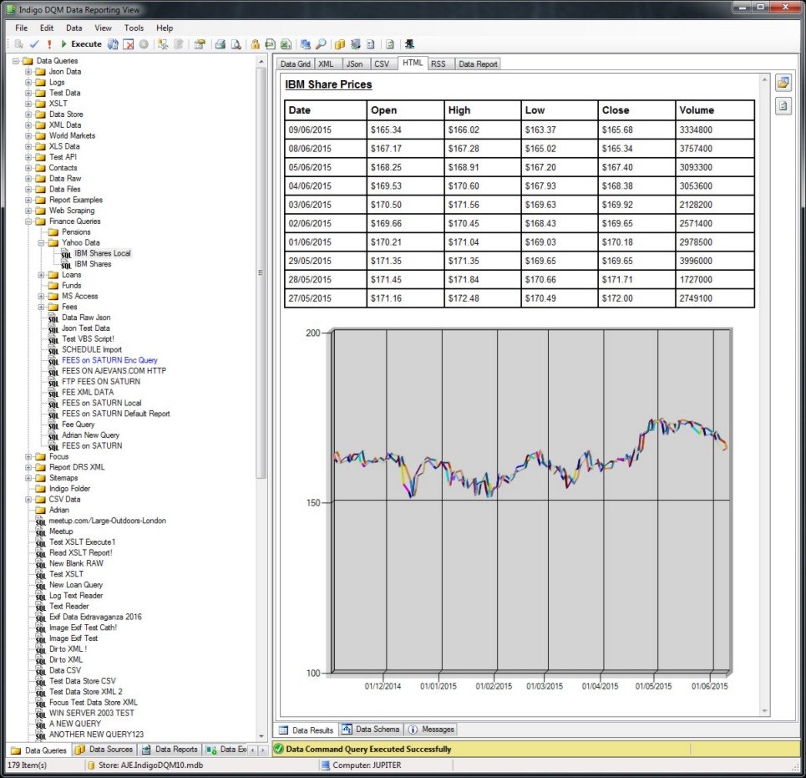Click the blue checkmark verify icon on toolbar
This screenshot has height=778, width=806.
click(33, 43)
